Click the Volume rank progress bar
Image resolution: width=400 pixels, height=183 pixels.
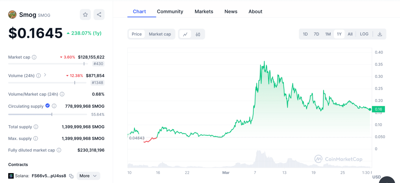(47, 83)
